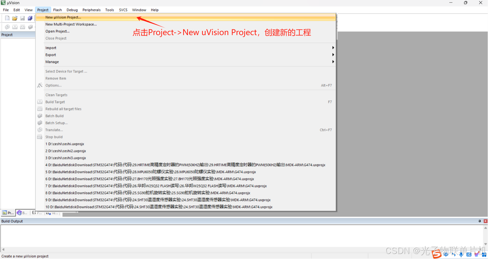This screenshot has width=488, height=259.
Task: Open the Edit menu
Action: 17,10
